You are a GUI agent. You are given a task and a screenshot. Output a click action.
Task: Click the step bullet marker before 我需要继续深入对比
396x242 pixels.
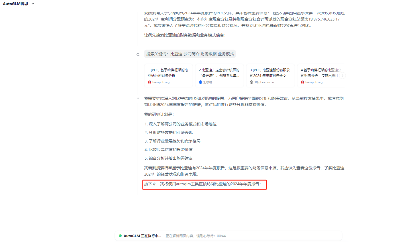tap(138, 98)
